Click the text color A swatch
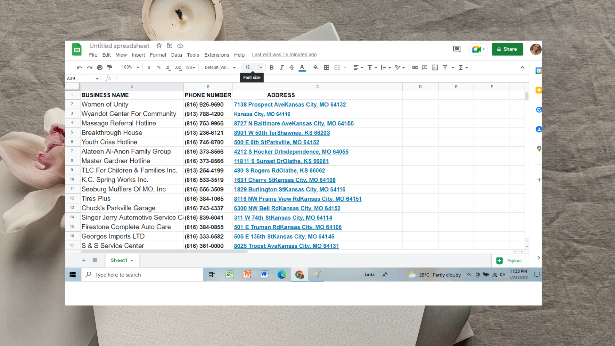 (302, 68)
